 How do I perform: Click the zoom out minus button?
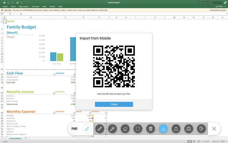click(x=202, y=141)
